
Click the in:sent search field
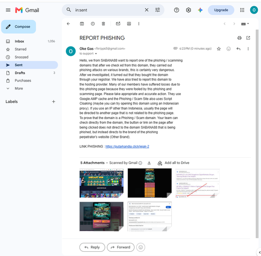coord(108,10)
